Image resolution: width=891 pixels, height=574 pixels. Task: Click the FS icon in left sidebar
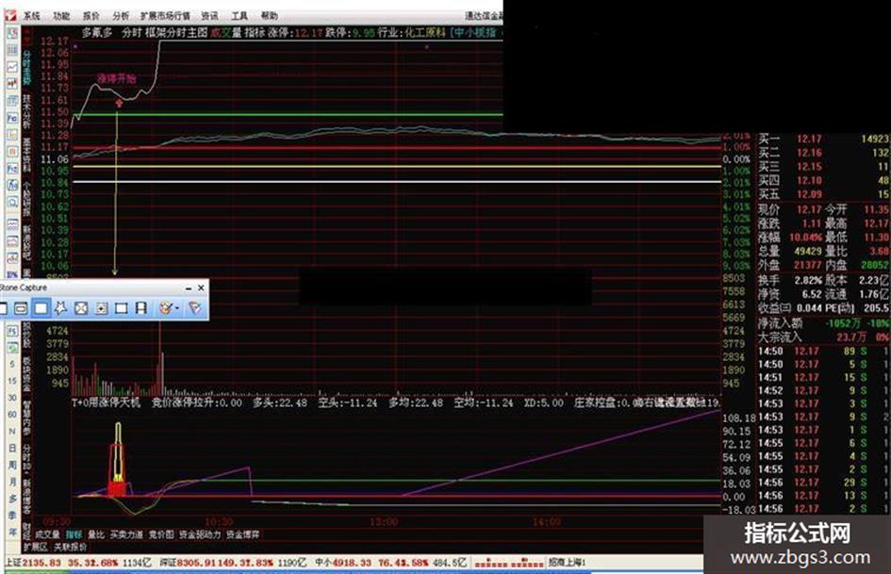point(12,331)
